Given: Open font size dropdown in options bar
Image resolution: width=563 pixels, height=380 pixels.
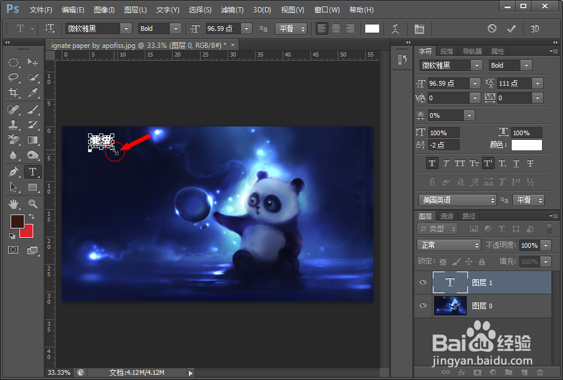Looking at the screenshot, I should pos(246,29).
